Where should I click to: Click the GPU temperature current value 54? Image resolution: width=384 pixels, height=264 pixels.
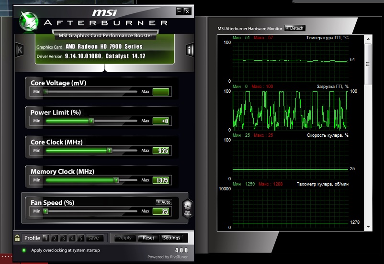(352, 60)
